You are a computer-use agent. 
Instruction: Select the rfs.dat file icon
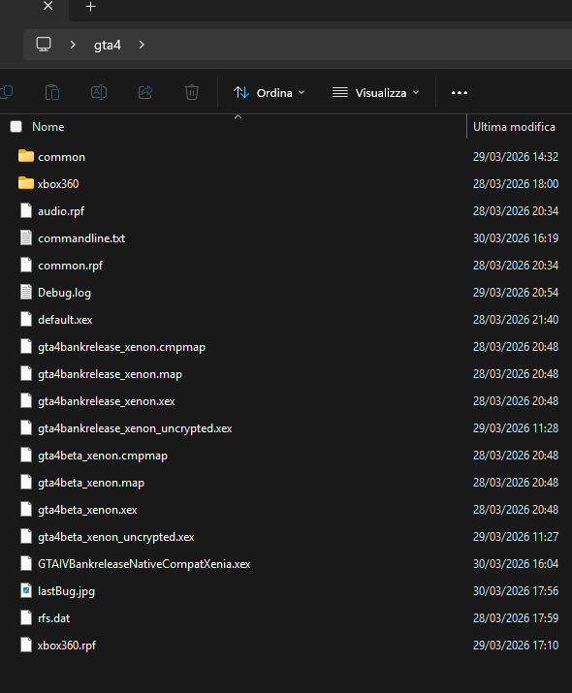pos(26,617)
